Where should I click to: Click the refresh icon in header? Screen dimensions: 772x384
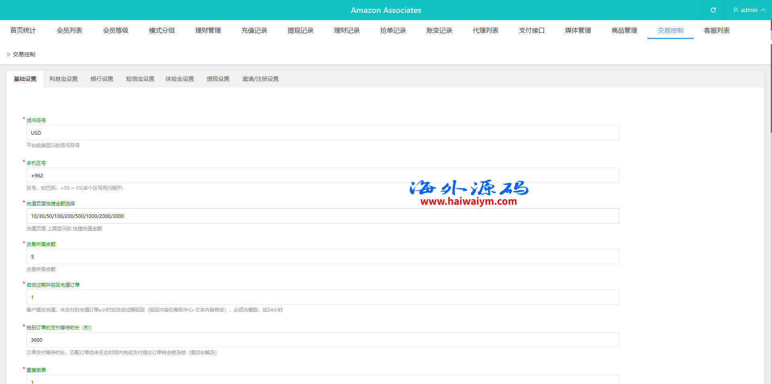[x=713, y=10]
